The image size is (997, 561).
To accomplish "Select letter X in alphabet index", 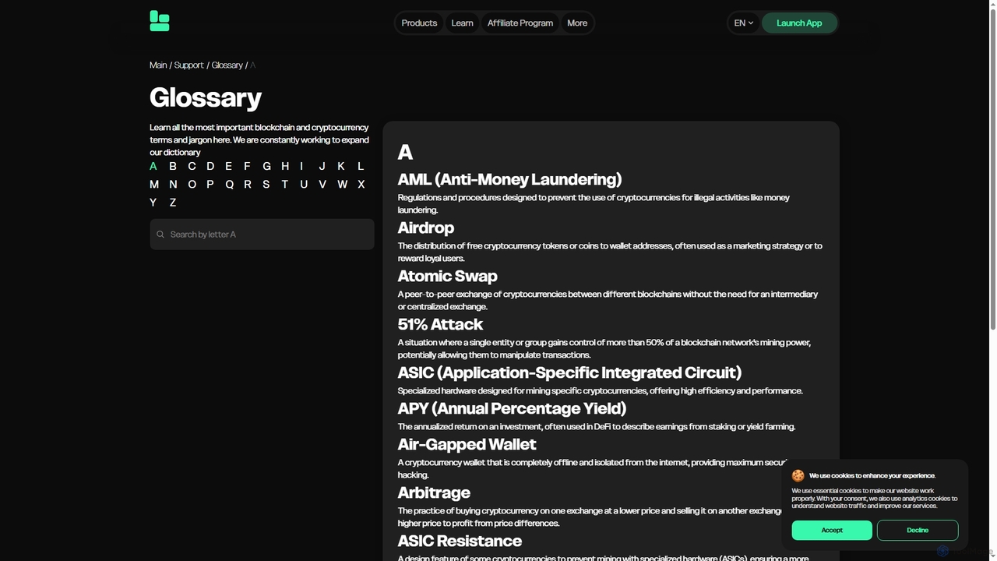I will (x=361, y=185).
